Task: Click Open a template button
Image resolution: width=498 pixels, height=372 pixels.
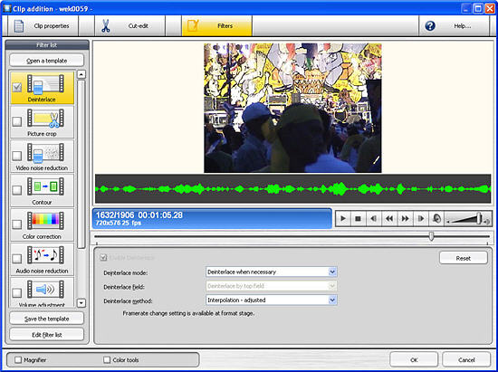Action: (47, 61)
